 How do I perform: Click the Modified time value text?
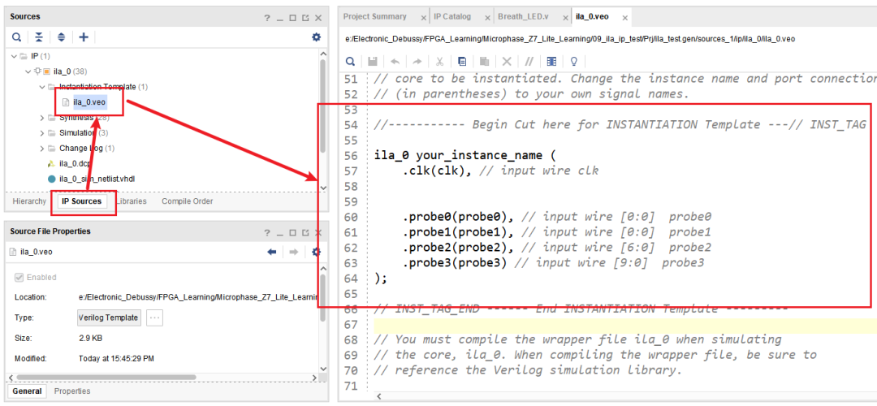116,358
